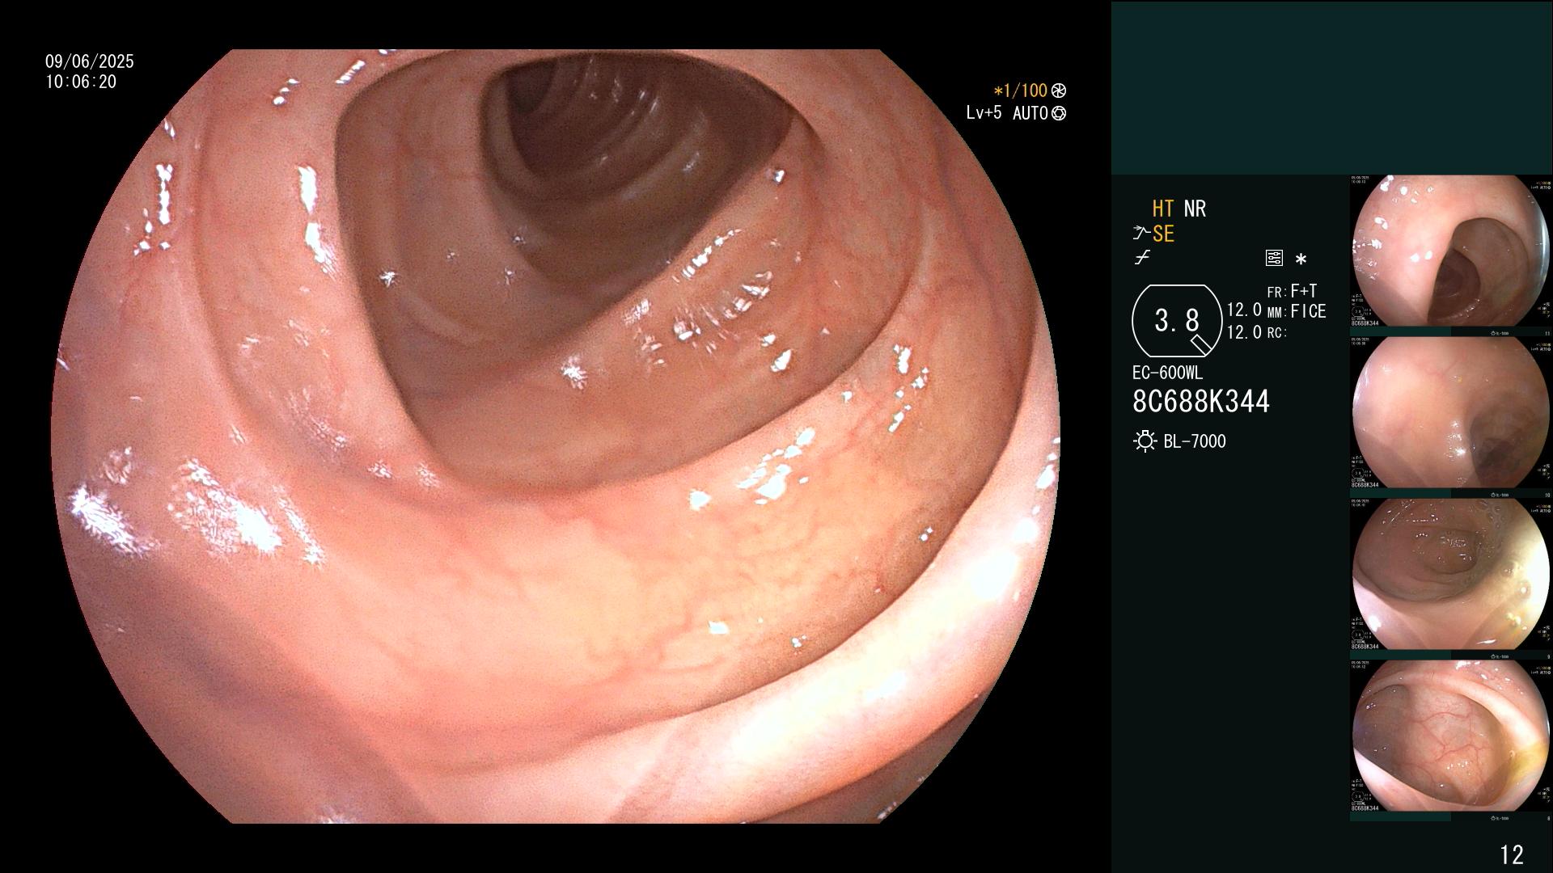Click the scope channel diameter 3.8 indicator

click(1177, 321)
